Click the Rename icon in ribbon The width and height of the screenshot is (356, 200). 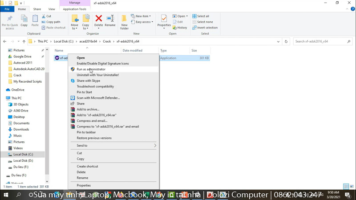pos(110,20)
